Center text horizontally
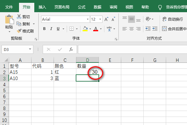The image size is (187, 125). coord(132,29)
